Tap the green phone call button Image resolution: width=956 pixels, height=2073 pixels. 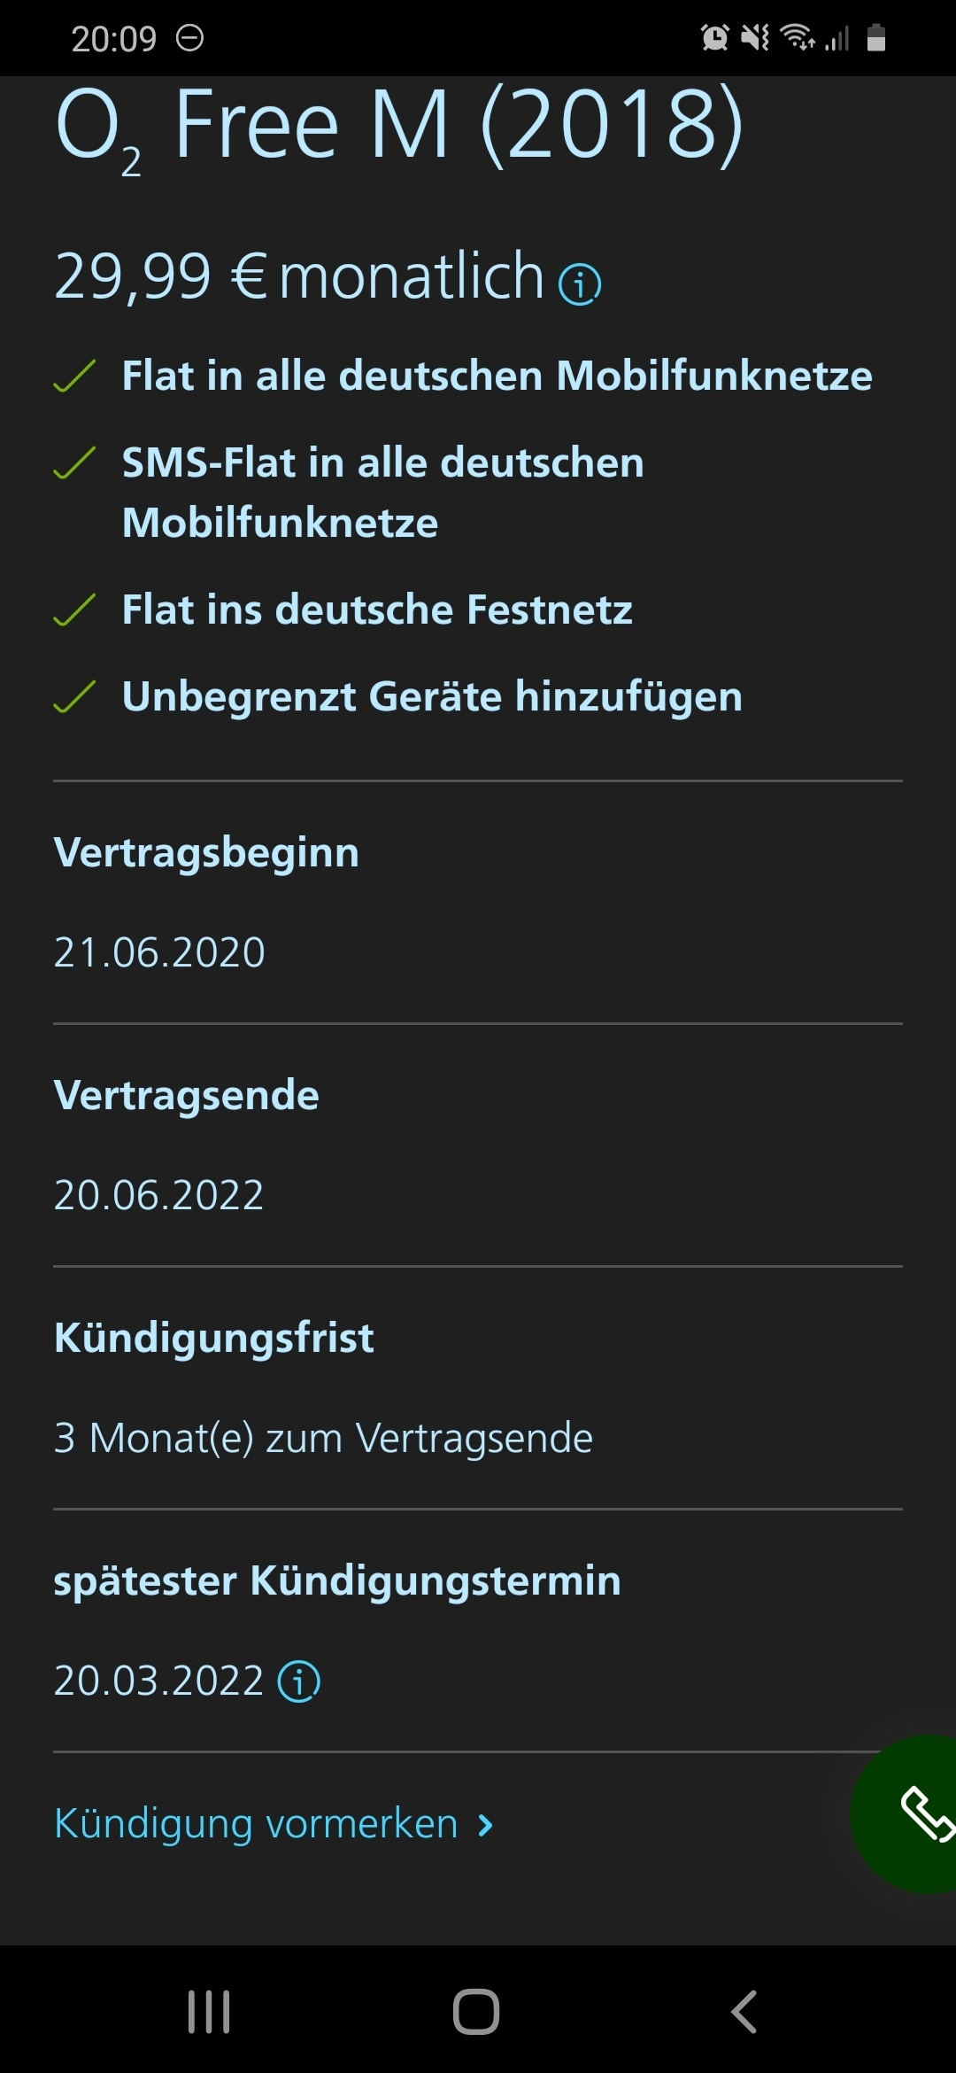(907, 1813)
